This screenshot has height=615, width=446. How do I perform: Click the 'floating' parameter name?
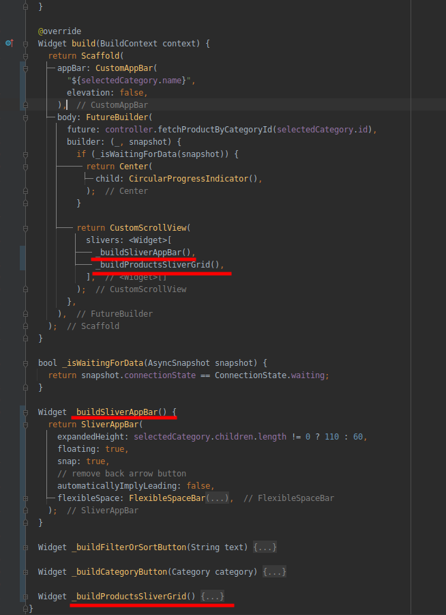[x=76, y=449]
